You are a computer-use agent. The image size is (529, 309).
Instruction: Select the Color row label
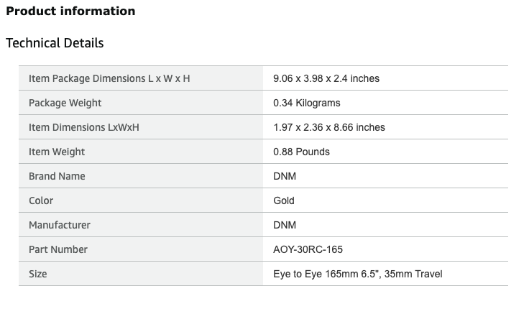(41, 200)
